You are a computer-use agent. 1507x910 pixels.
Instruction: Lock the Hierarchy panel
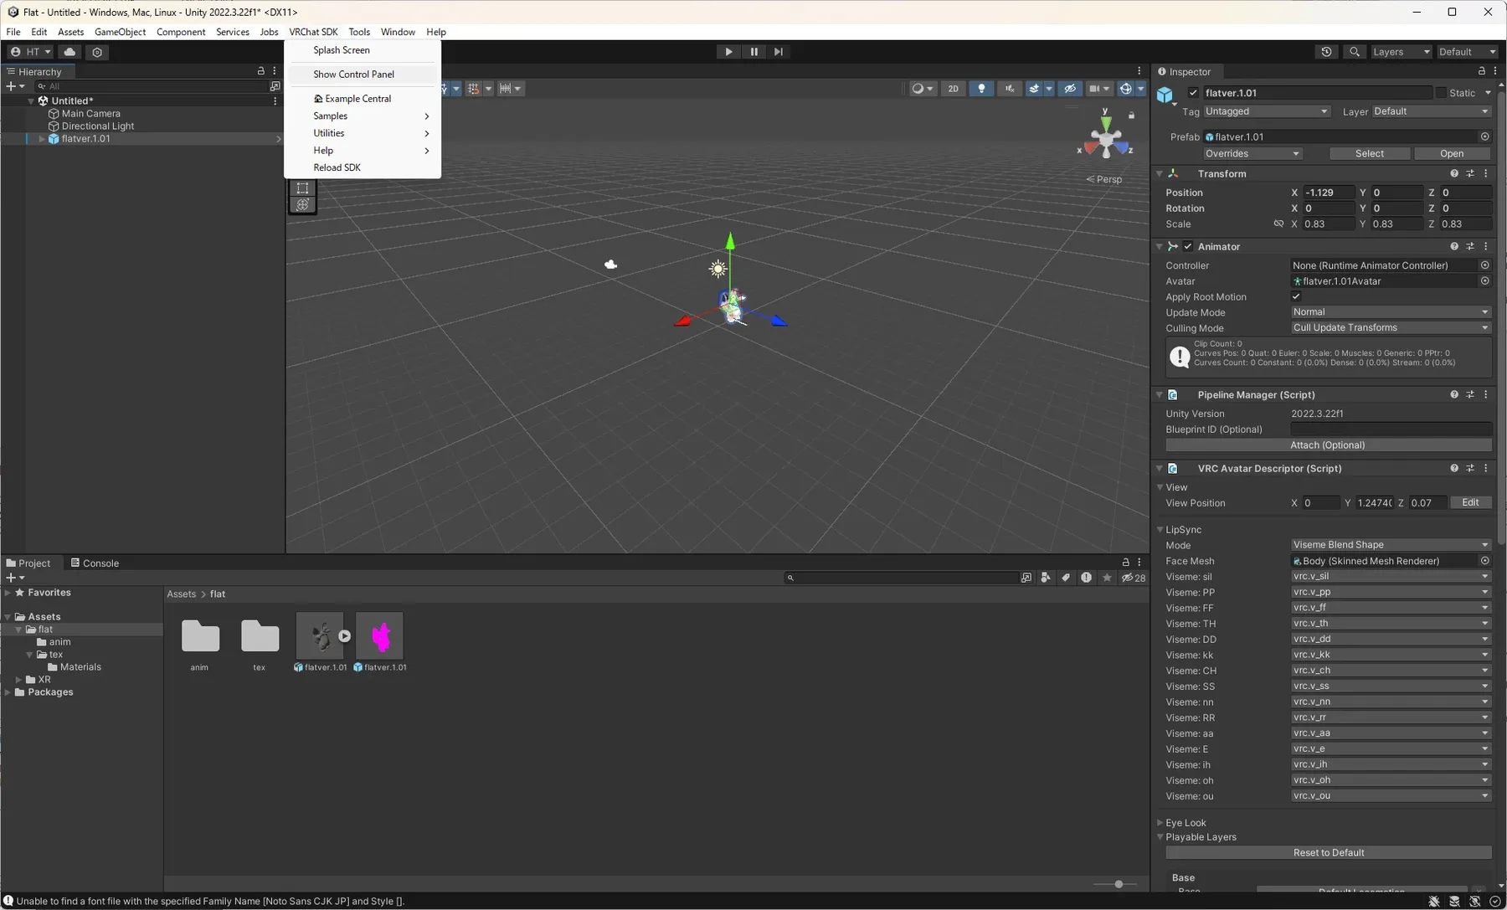coord(260,72)
